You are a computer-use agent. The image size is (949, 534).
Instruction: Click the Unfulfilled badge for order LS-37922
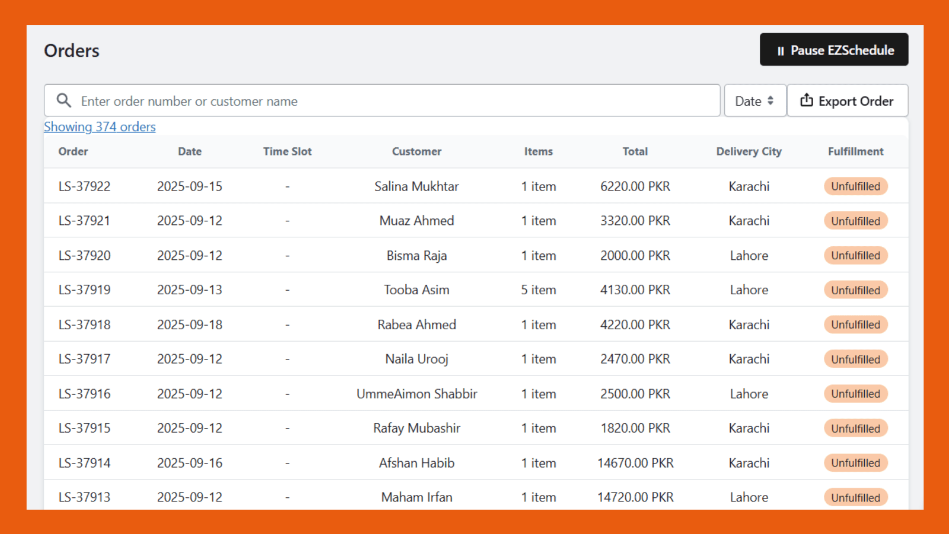[855, 186]
